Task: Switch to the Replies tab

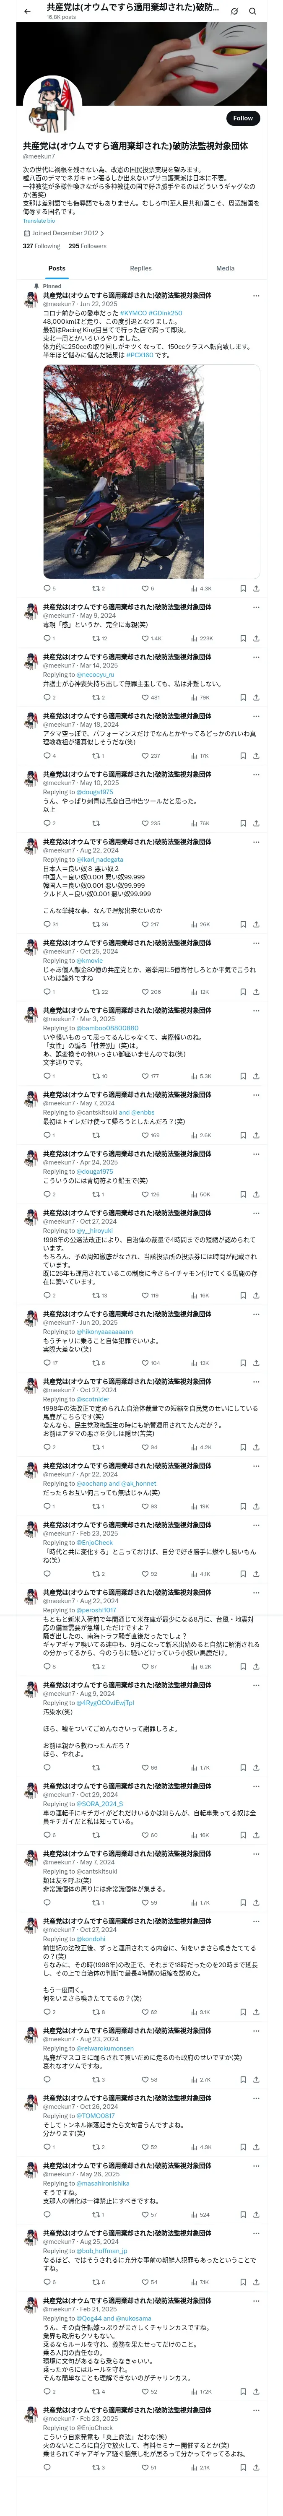Action: [140, 268]
